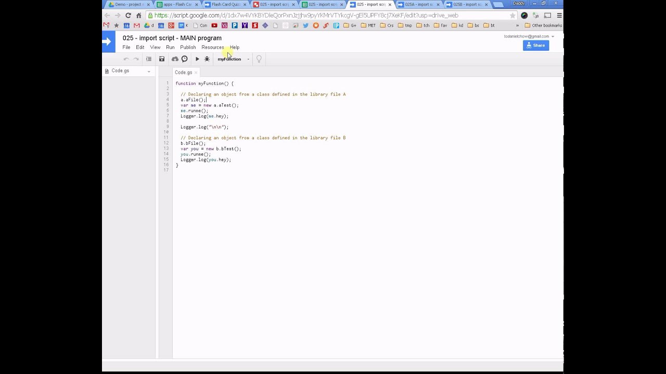Switch to the 025 import tab with red icon

click(273, 5)
